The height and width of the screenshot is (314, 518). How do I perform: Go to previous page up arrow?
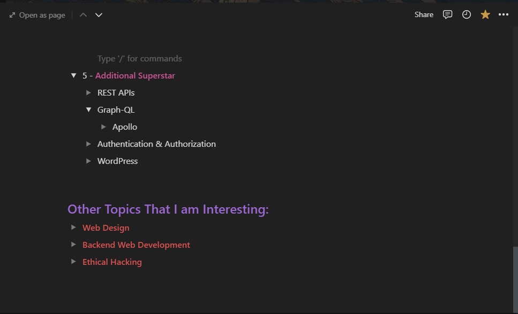pyautogui.click(x=83, y=15)
